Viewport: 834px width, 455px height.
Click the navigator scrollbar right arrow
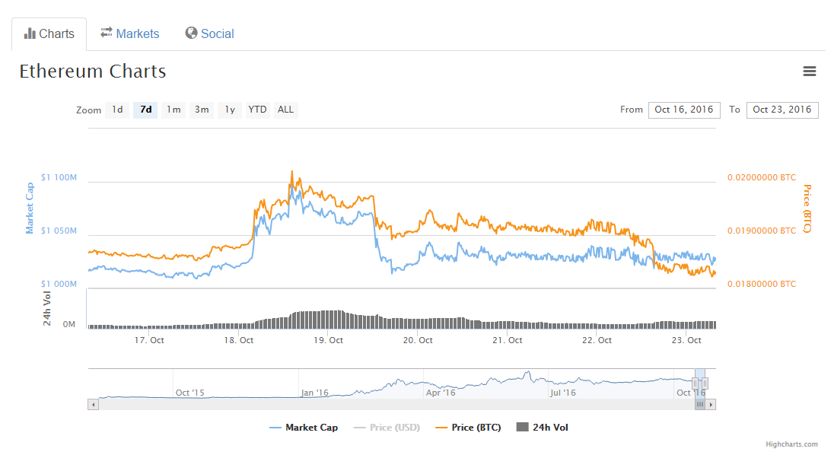(x=711, y=405)
